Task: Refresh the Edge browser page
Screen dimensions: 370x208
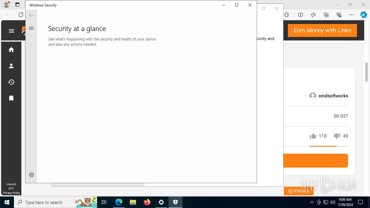Action: (x=21, y=15)
